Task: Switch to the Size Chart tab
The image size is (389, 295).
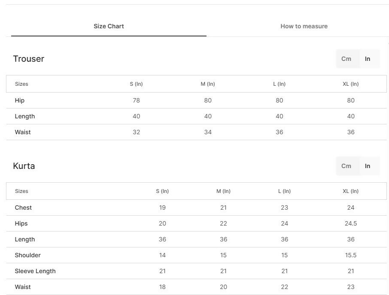Action: point(109,26)
